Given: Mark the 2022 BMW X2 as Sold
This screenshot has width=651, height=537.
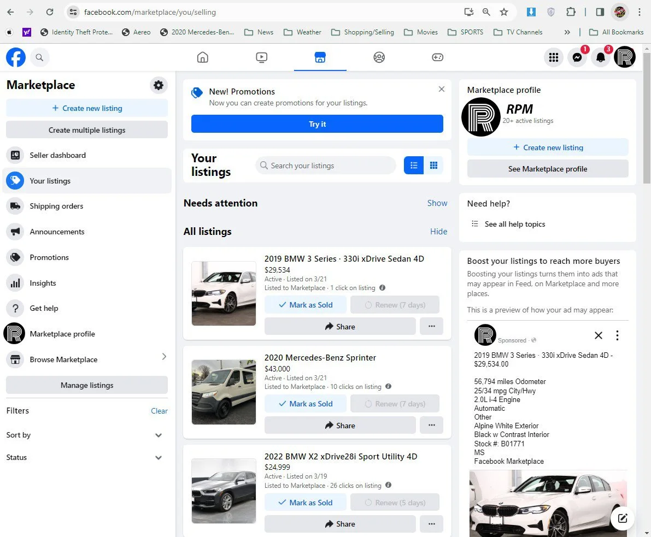Looking at the screenshot, I should (x=306, y=502).
